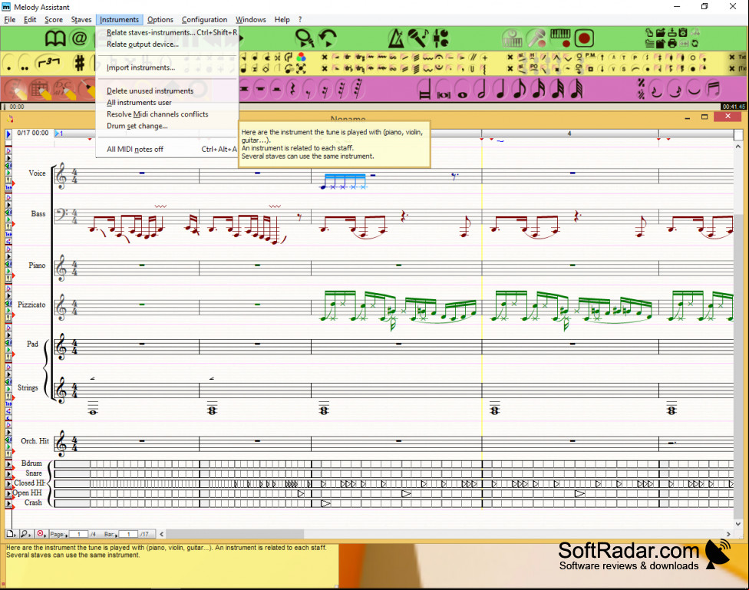This screenshot has height=590, width=749.
Task: Select the beamed notes icon in purple palette
Action: coord(713,89)
